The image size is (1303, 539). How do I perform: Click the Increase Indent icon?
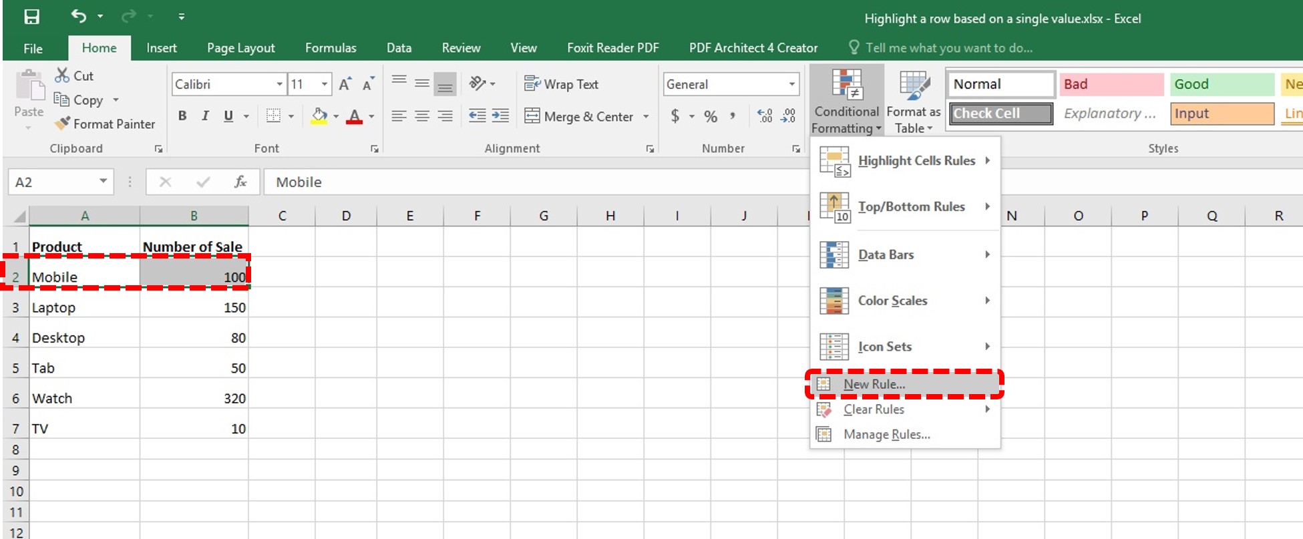point(500,116)
